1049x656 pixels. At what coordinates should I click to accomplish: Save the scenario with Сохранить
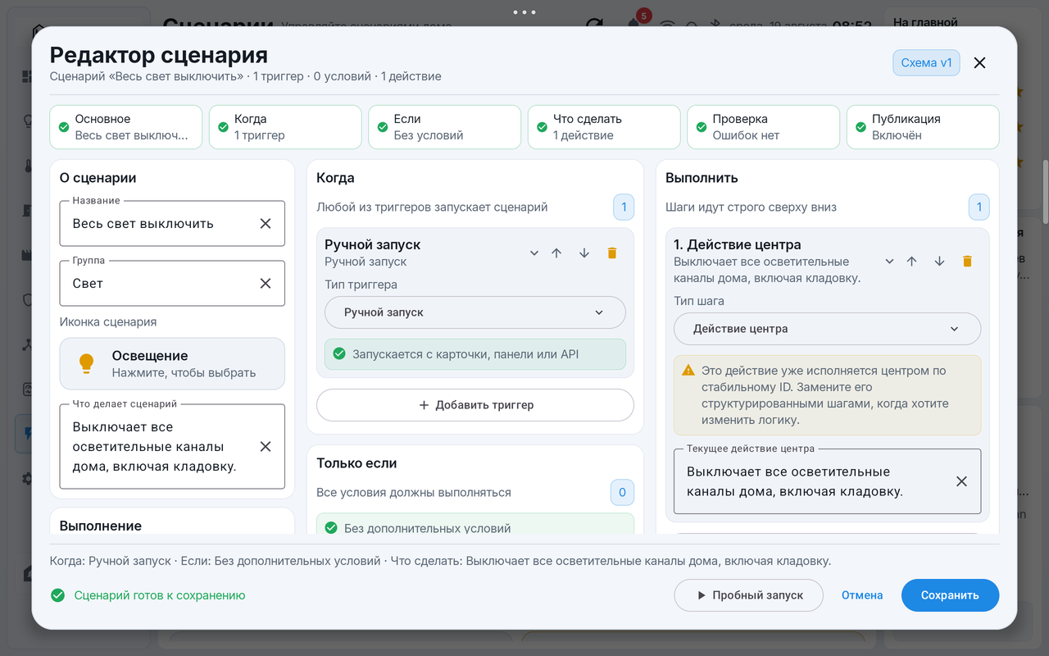pyautogui.click(x=951, y=595)
